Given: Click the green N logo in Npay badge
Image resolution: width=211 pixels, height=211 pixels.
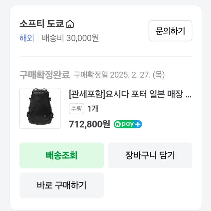Looking at the screenshot, I should [x=117, y=124].
